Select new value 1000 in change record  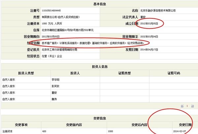[x=110, y=131]
